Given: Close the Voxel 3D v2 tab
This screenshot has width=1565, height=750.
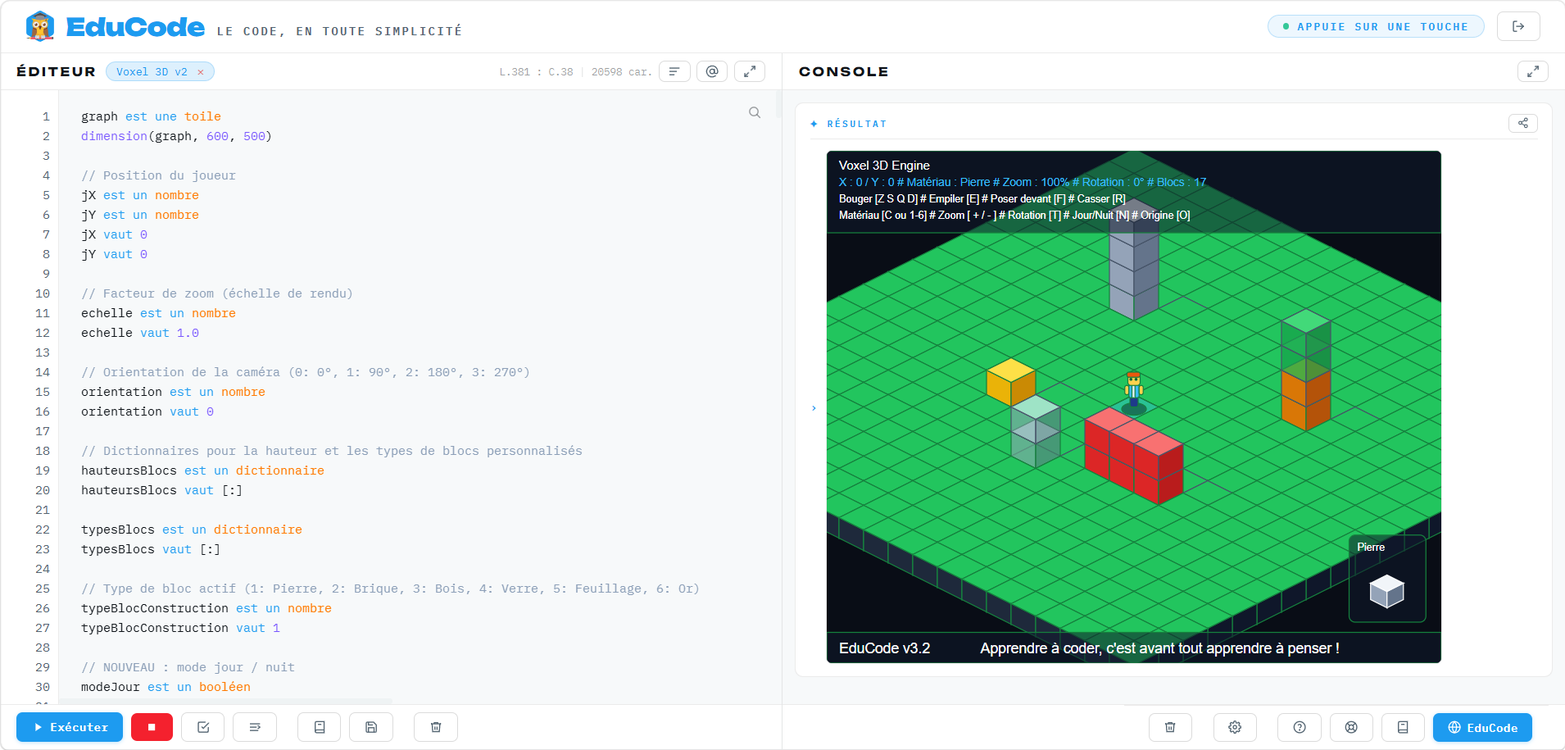Looking at the screenshot, I should [201, 72].
